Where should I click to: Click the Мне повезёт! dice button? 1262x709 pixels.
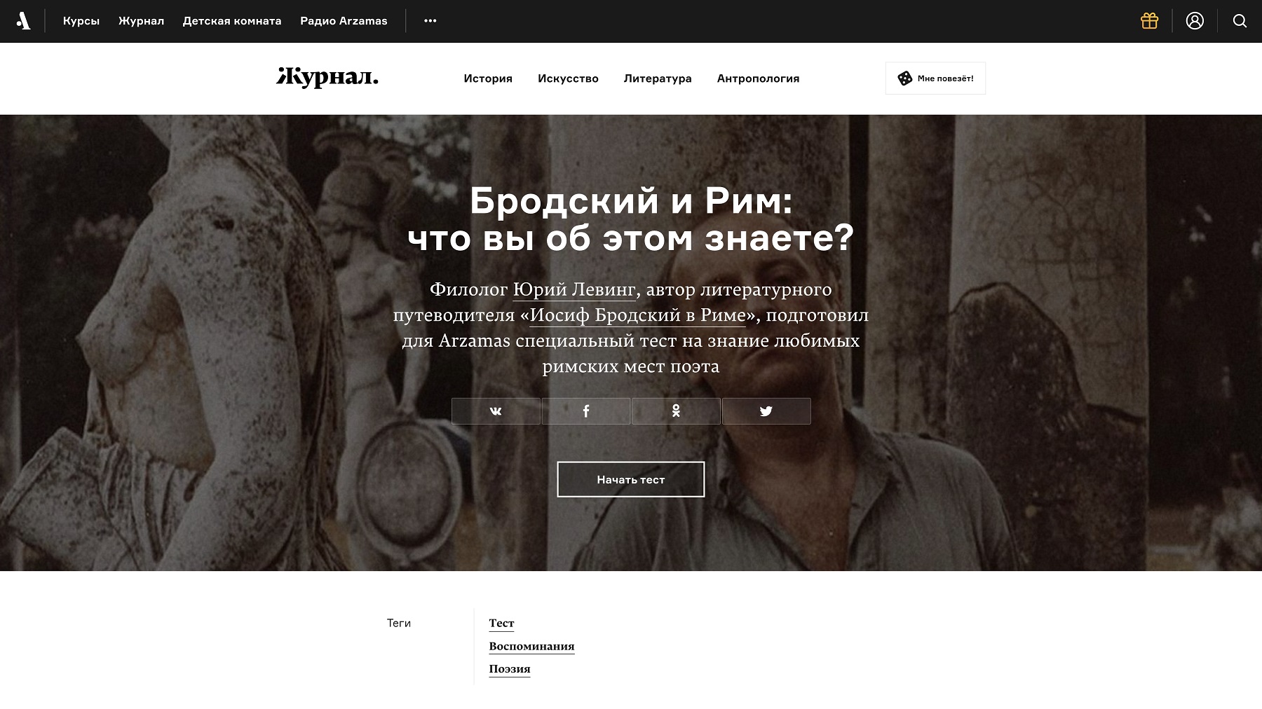pos(935,78)
